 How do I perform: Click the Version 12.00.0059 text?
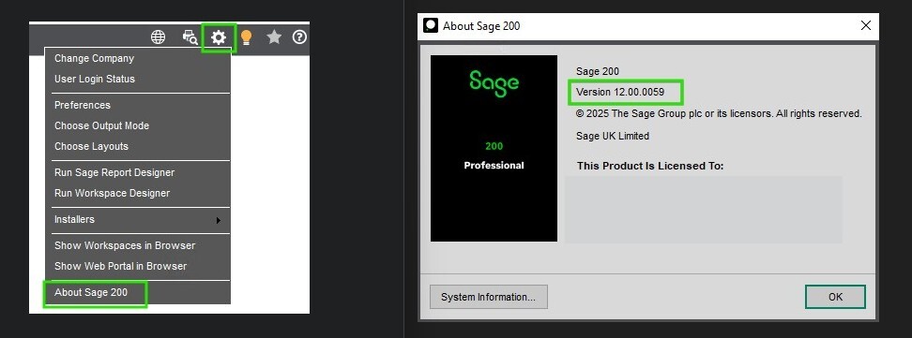620,92
